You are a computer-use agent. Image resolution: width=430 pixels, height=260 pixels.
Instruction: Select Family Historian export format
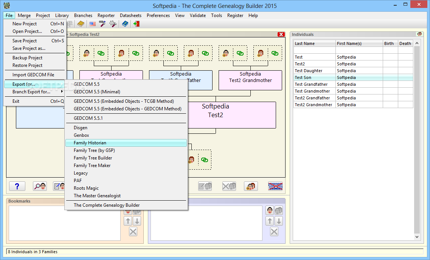(x=126, y=143)
